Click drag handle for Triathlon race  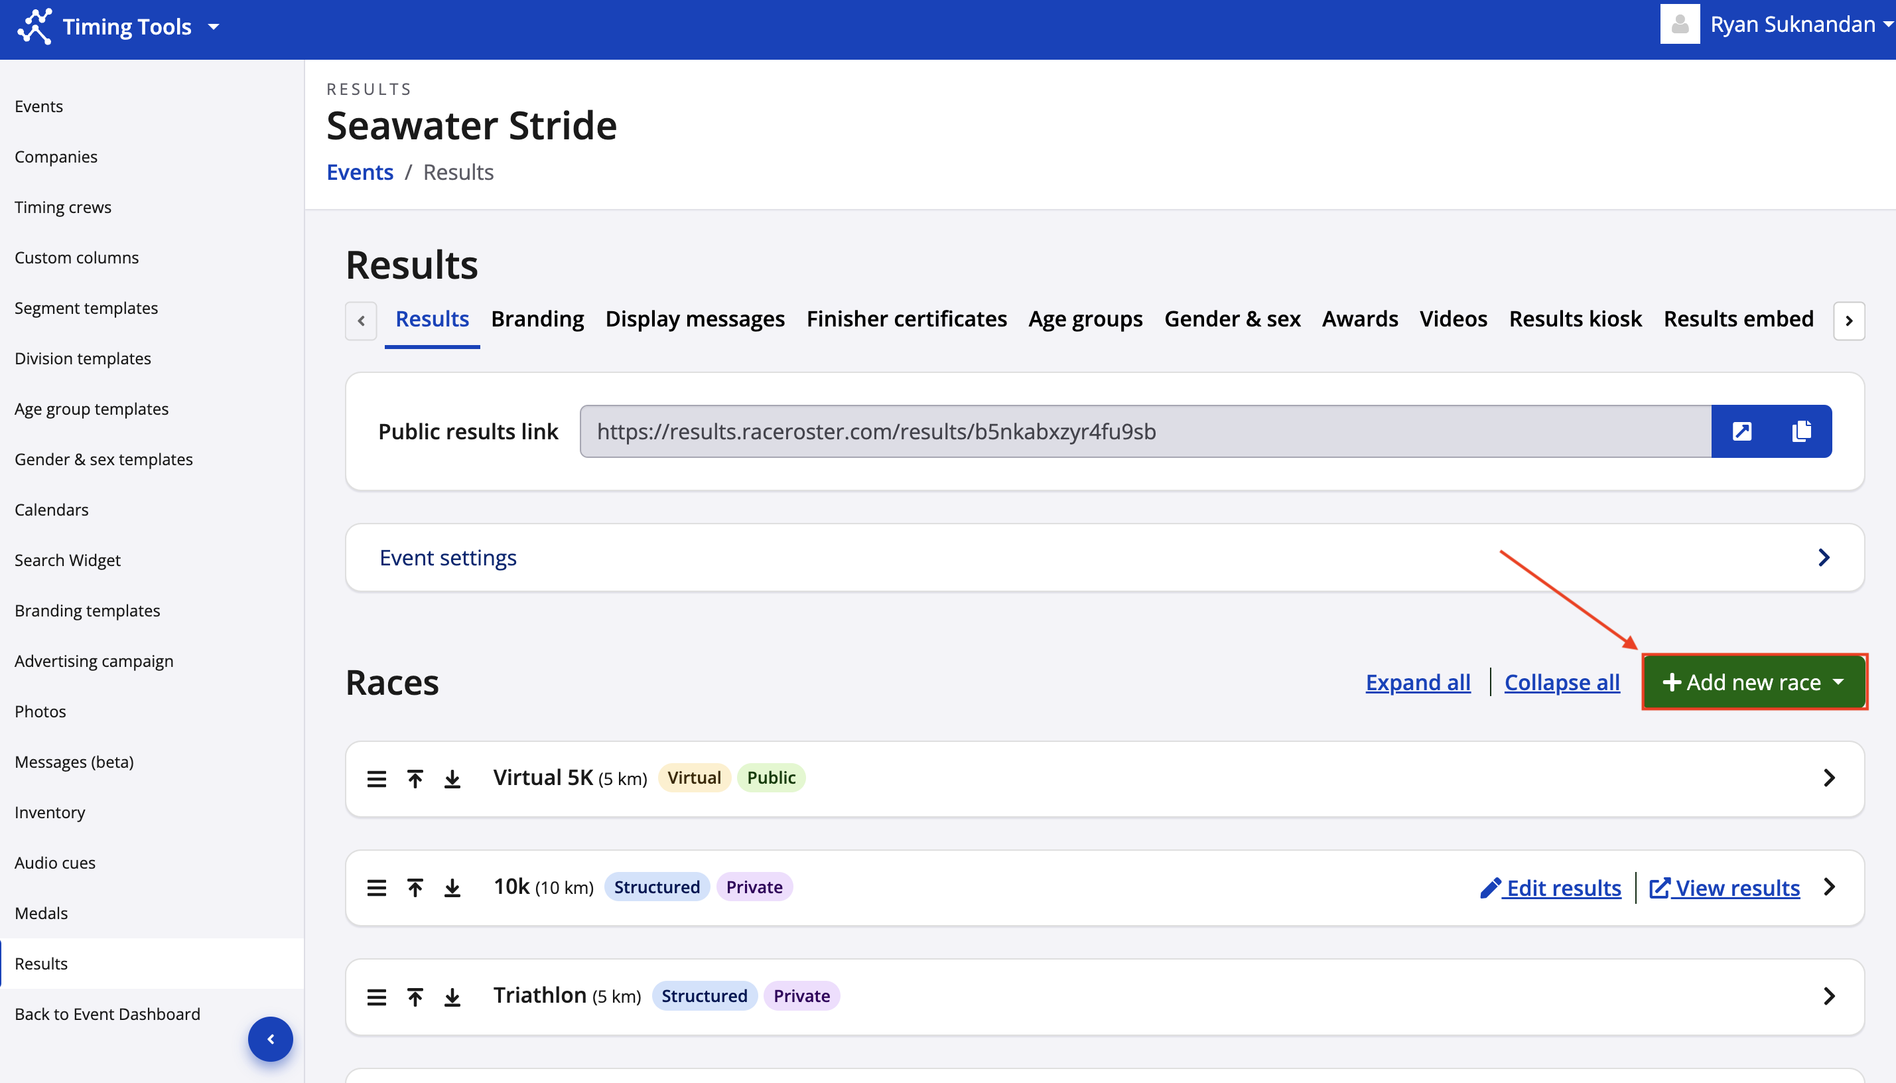[376, 997]
